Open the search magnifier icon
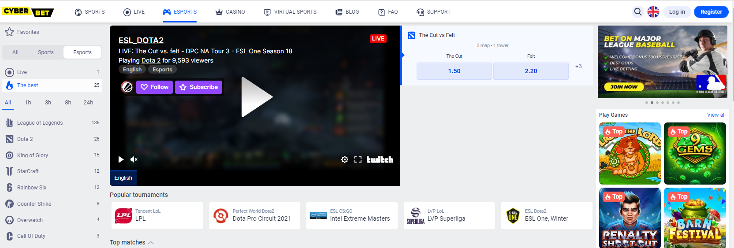 click(637, 12)
